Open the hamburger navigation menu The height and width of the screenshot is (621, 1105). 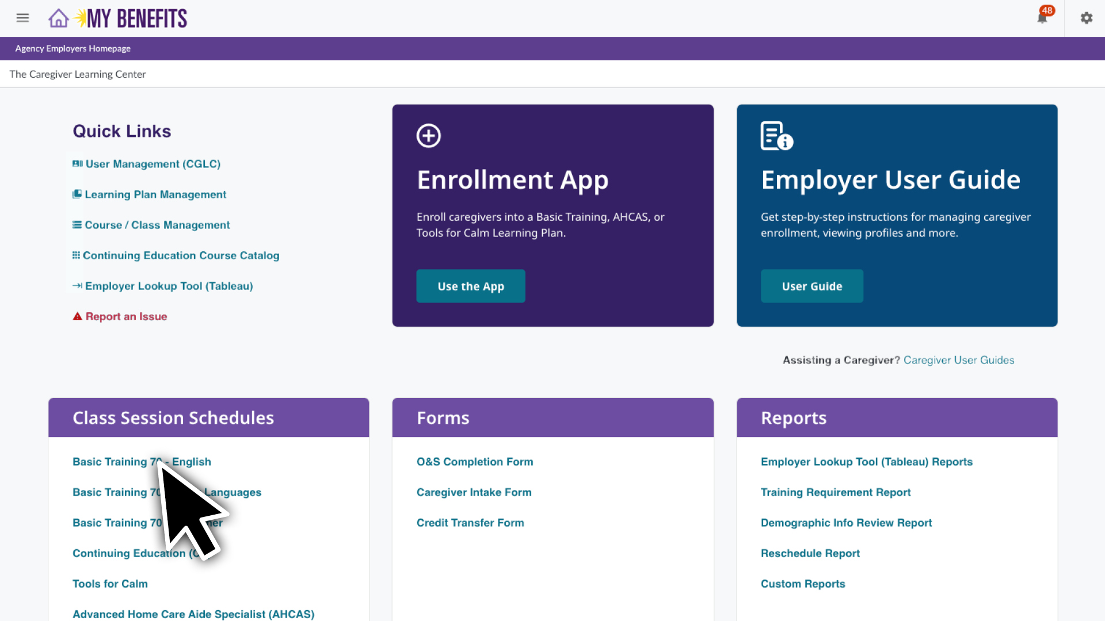tap(22, 18)
